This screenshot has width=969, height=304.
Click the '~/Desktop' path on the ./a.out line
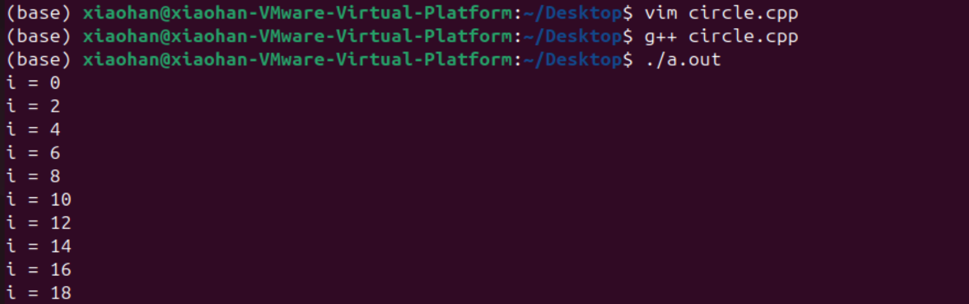coord(573,60)
